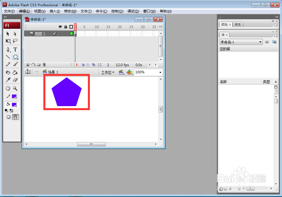
Task: Select the Lasso tool
Action: (x=15, y=41)
